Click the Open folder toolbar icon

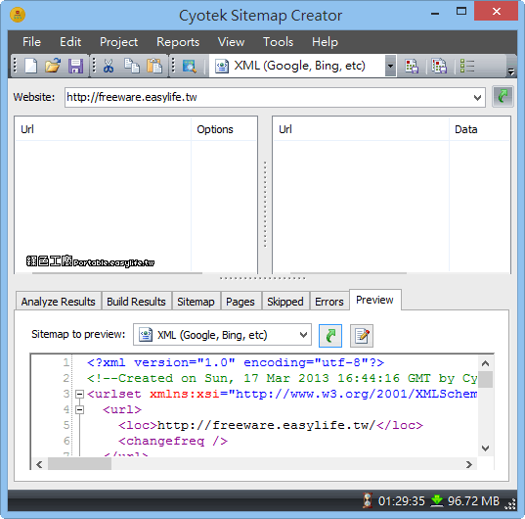(53, 66)
